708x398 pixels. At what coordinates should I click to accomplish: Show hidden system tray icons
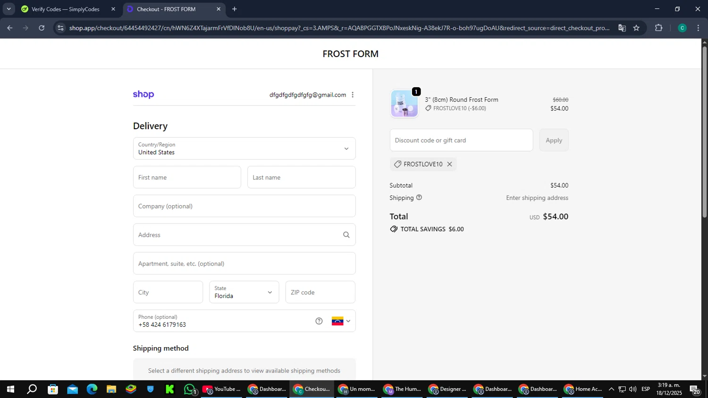[611, 389]
